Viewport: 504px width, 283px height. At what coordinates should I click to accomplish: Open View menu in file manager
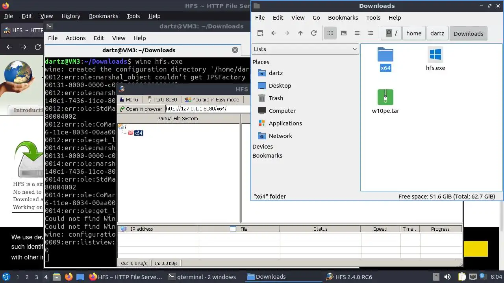click(x=298, y=18)
